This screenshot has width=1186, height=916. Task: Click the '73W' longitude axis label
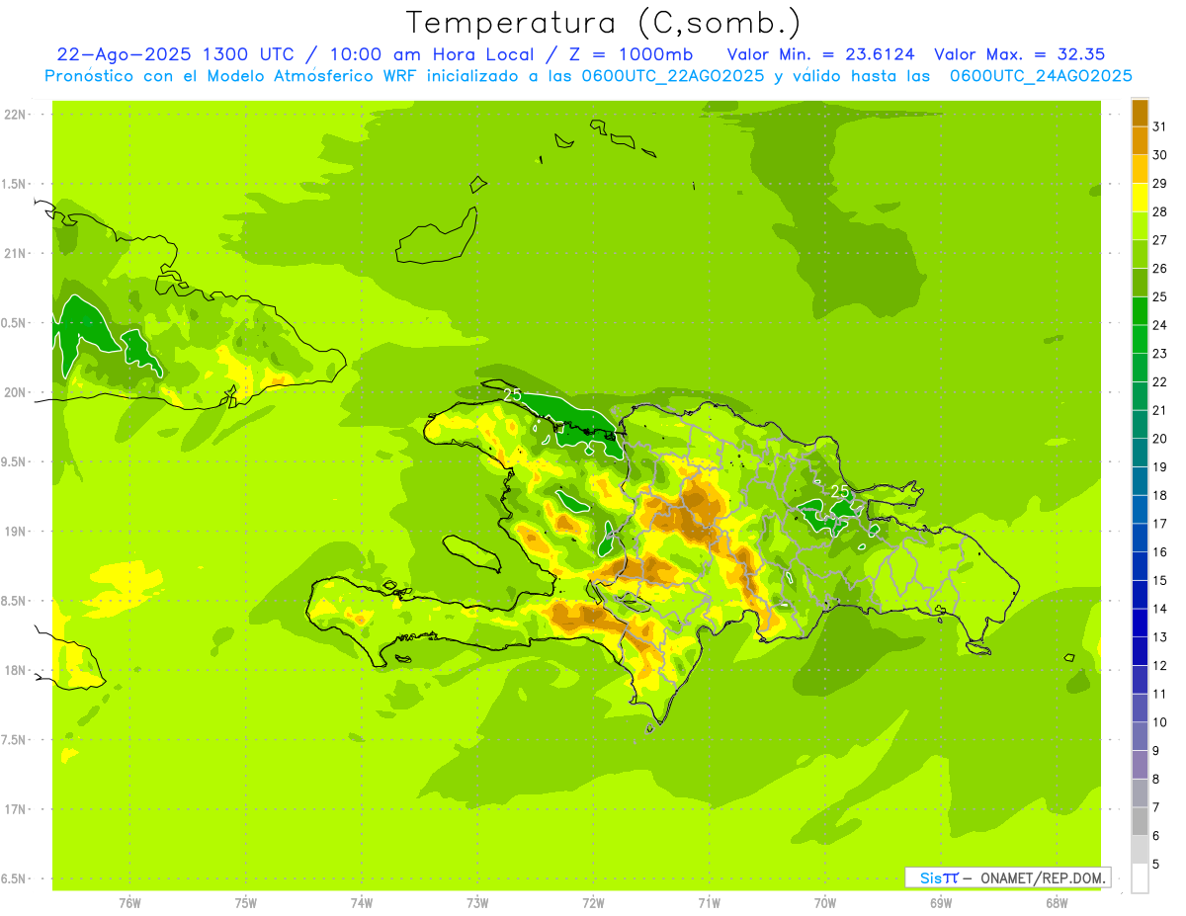coord(477,902)
